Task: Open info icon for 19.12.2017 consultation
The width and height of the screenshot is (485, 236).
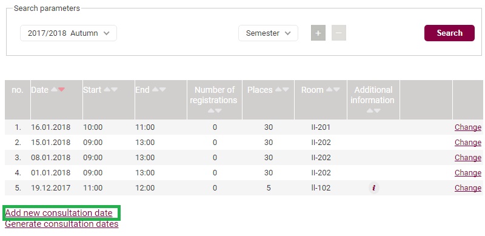Action: point(374,187)
